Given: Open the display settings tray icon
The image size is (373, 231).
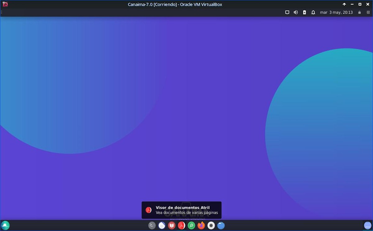Looking at the screenshot, I should [x=287, y=12].
